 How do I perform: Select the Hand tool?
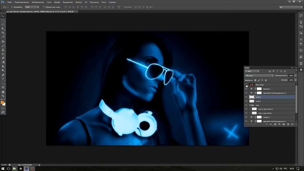[x=3, y=92]
